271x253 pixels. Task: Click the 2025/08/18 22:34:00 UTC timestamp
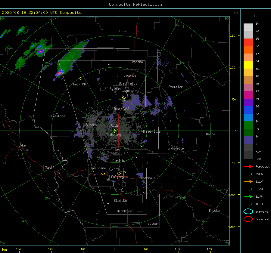tap(42, 13)
